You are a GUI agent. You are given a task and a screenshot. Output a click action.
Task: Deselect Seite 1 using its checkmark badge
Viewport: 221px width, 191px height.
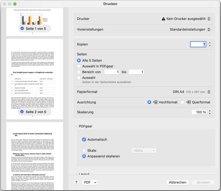22,28
